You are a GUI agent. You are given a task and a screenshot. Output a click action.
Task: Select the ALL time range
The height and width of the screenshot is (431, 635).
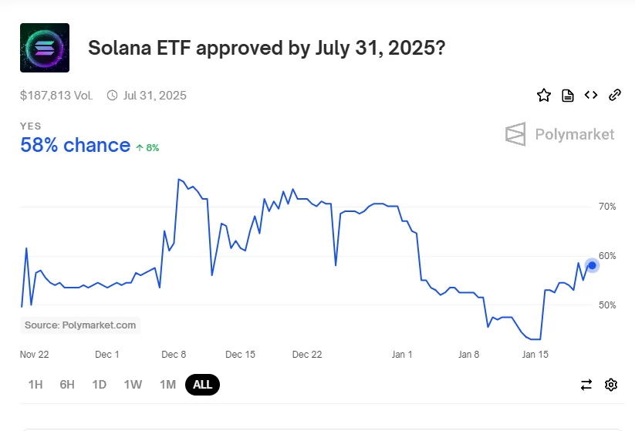[202, 385]
